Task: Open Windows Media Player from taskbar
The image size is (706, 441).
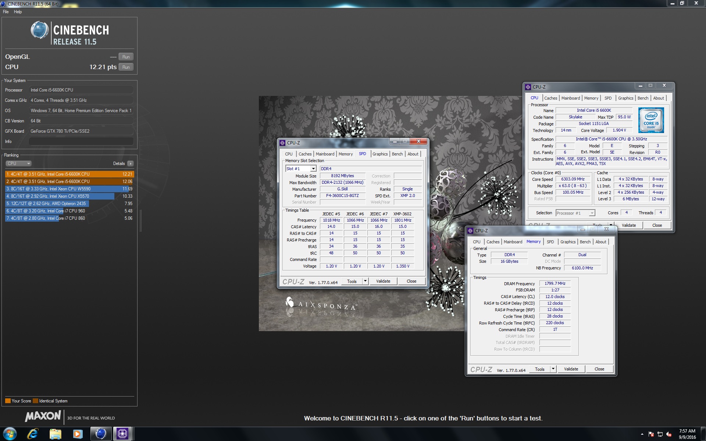Action: 78,434
